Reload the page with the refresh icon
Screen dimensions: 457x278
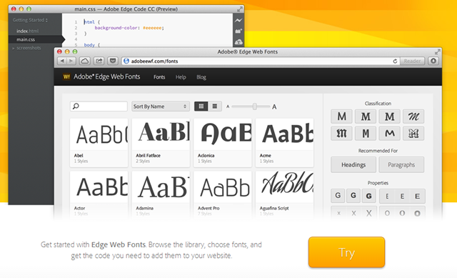pyautogui.click(x=395, y=61)
